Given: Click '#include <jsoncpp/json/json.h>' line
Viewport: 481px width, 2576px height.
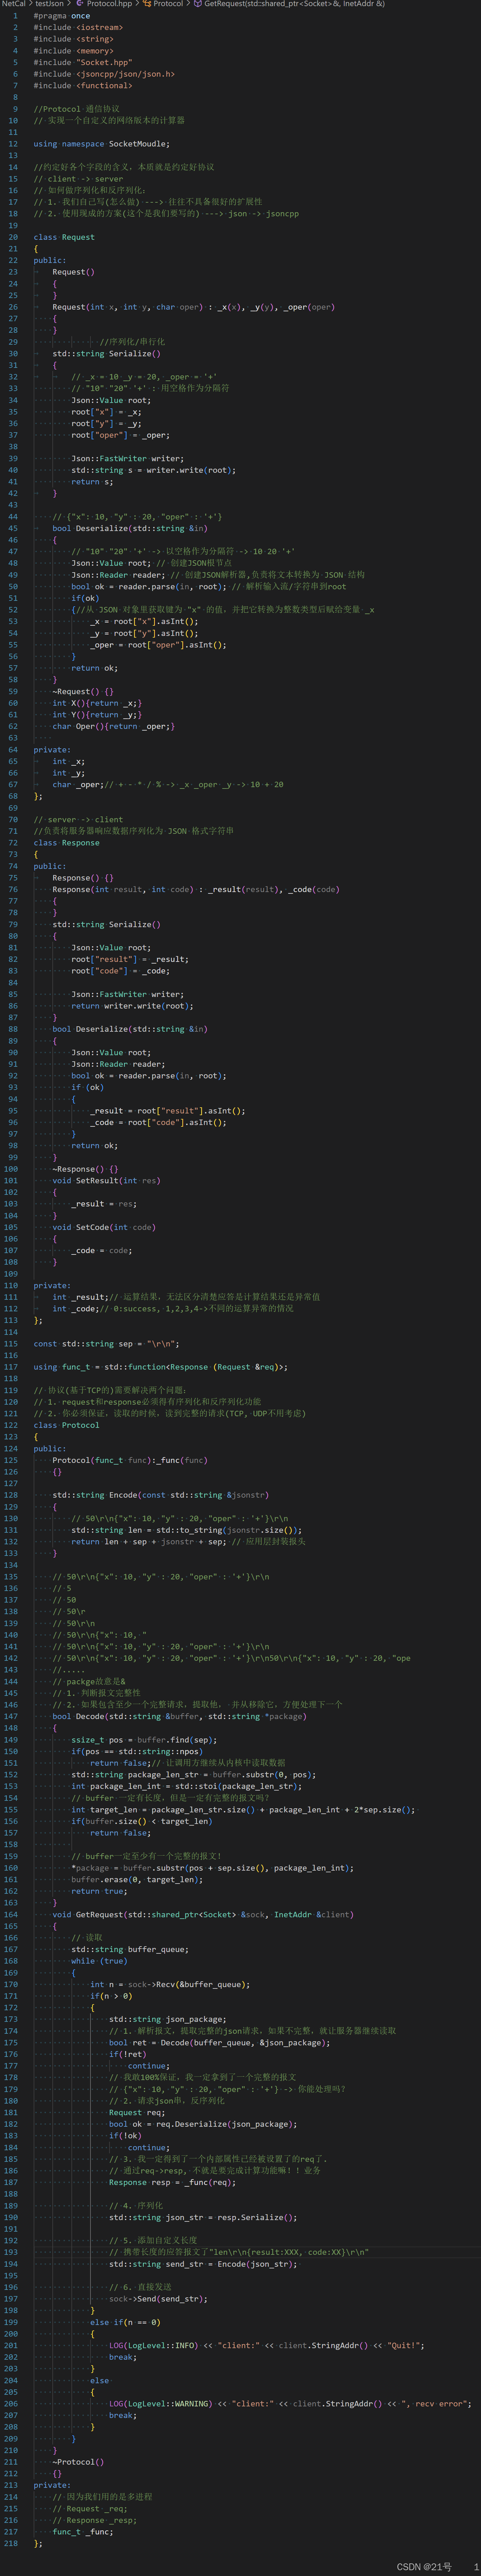Looking at the screenshot, I should coord(104,74).
